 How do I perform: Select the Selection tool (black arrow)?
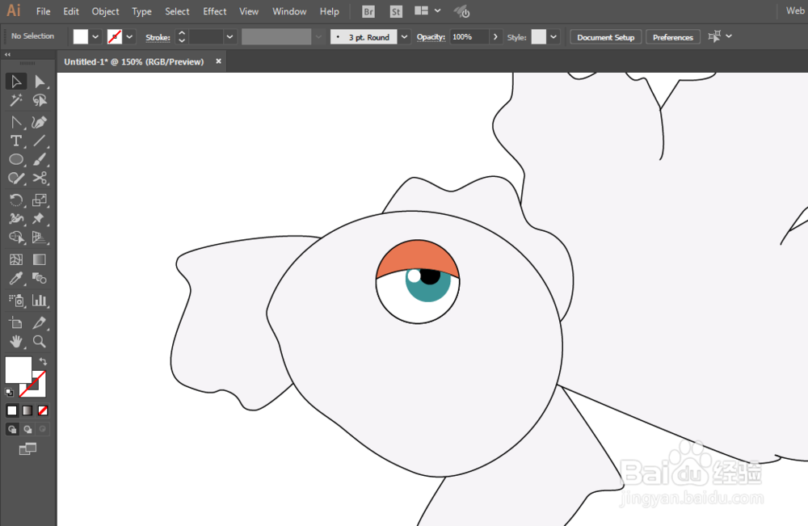pos(16,82)
